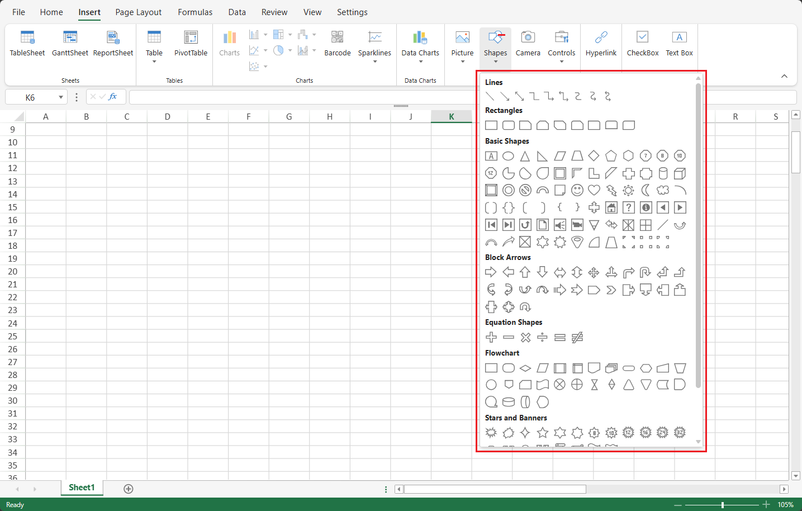802x511 pixels.
Task: Open the Settings tab
Action: point(352,12)
